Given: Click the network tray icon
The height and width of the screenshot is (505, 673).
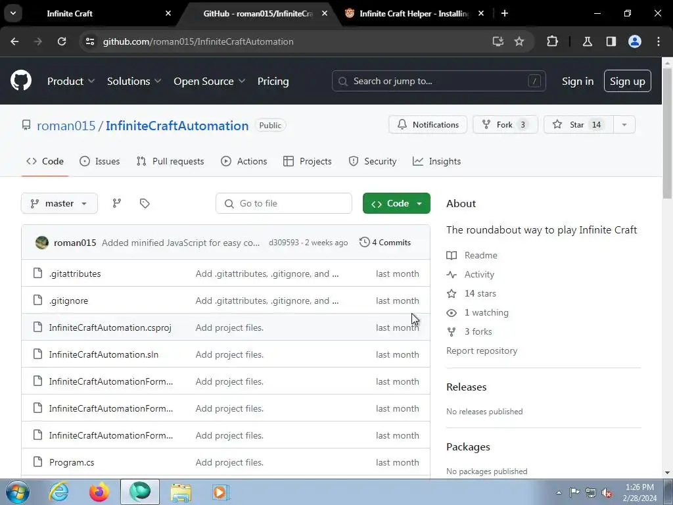Looking at the screenshot, I should [591, 493].
